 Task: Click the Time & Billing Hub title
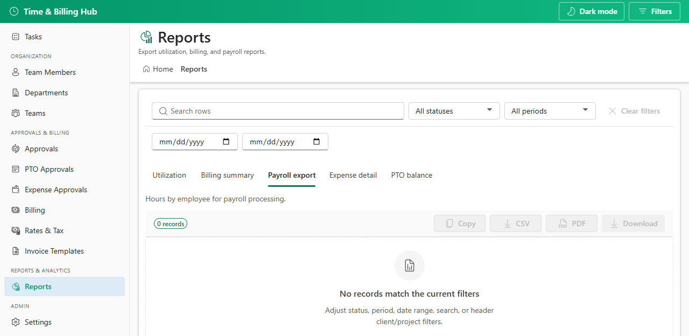60,11
